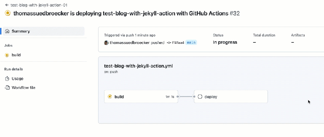Click the main branch label
324x137 pixels.
pos(191,42)
